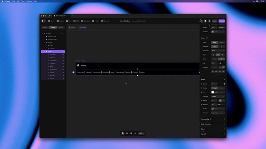The image size is (266, 149).
Task: Click the Framer logo menu in the toolbar
Action: (43, 21)
